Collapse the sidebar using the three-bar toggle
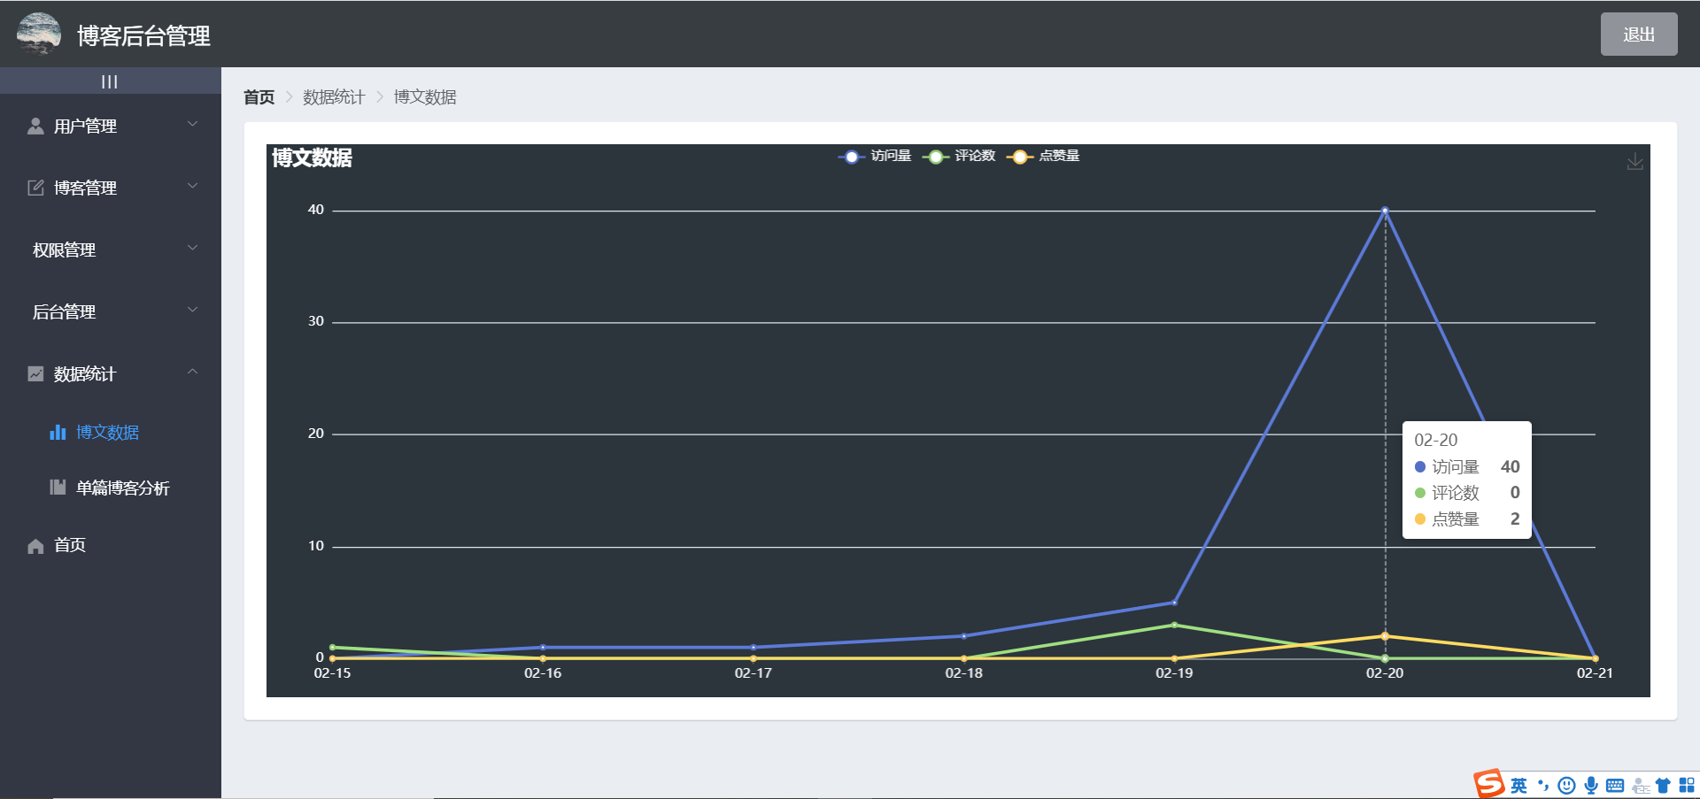Viewport: 1700px width, 799px height. (110, 81)
